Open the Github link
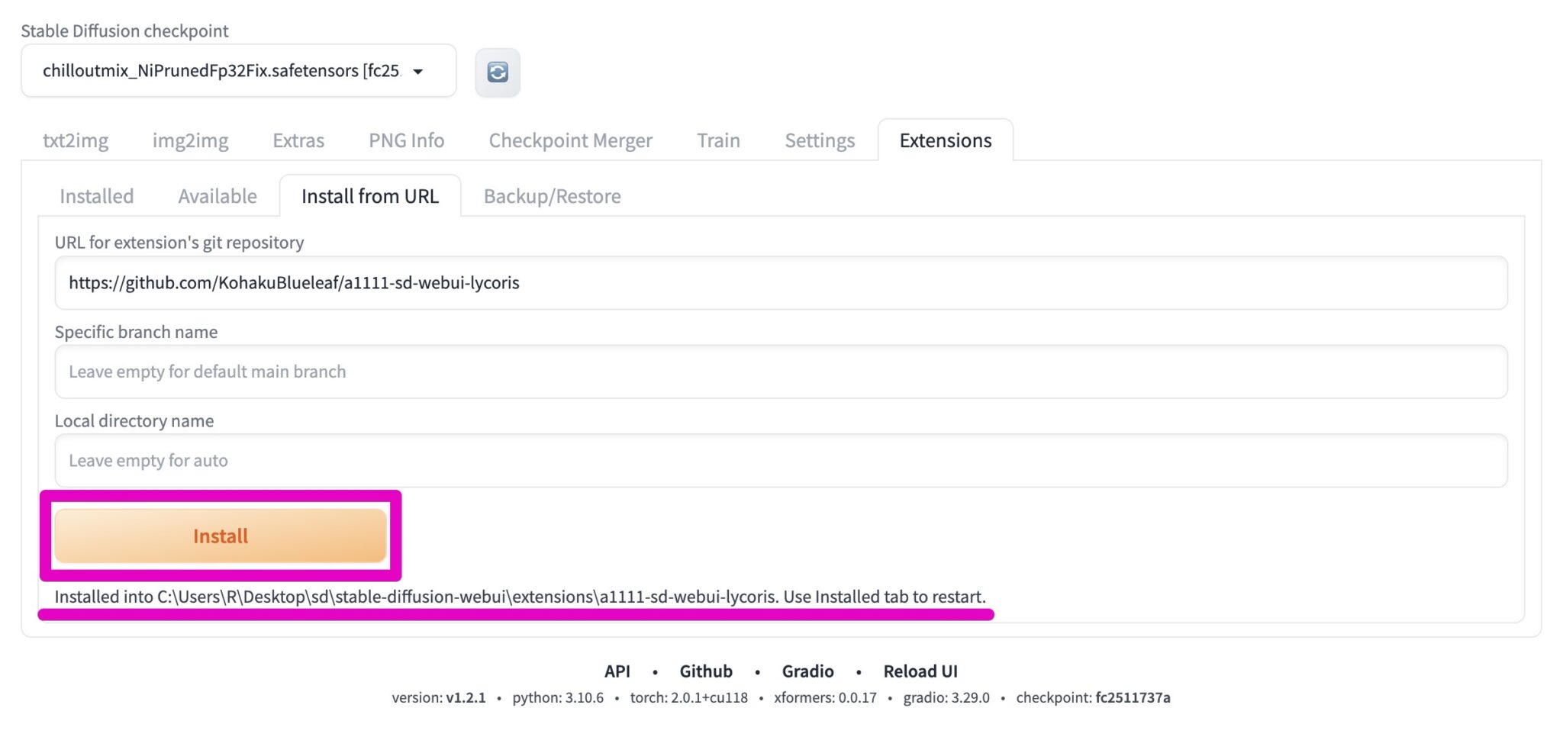1563x737 pixels. tap(705, 671)
